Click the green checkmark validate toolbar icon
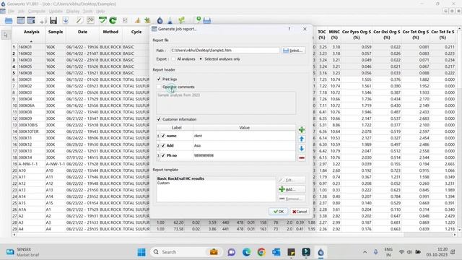Screen dimensions: 462x260 tap(103, 20)
